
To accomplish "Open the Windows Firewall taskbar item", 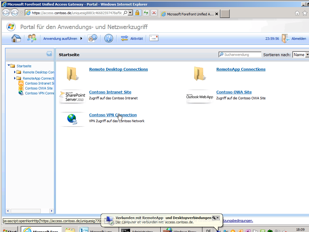I will click(x=182, y=230).
